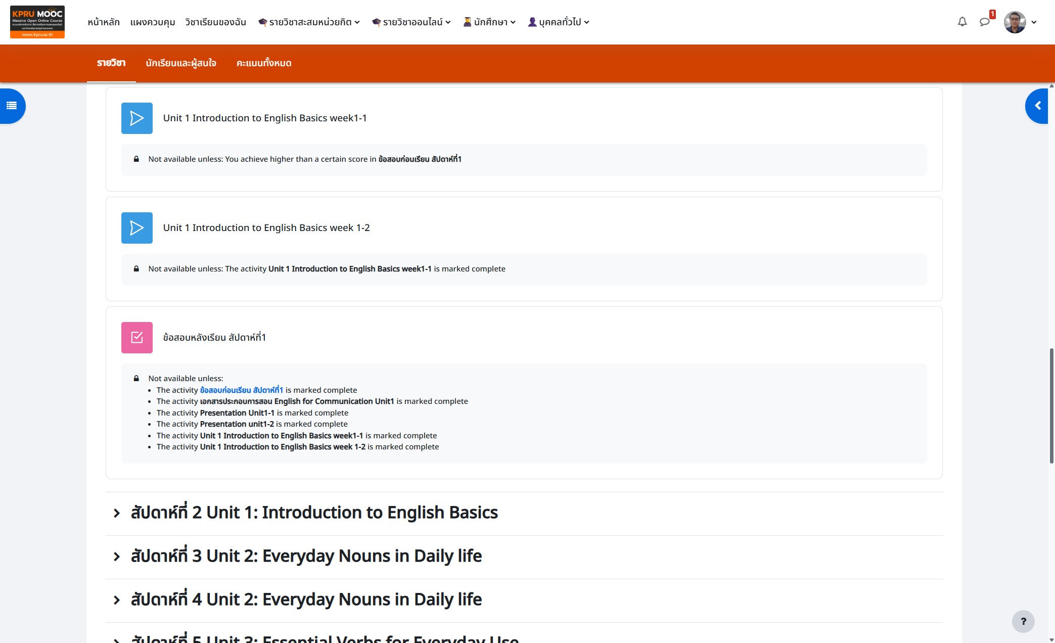Screen dimensions: 1055x643
Task: Open the course index drawer button
Action: pyautogui.click(x=12, y=106)
